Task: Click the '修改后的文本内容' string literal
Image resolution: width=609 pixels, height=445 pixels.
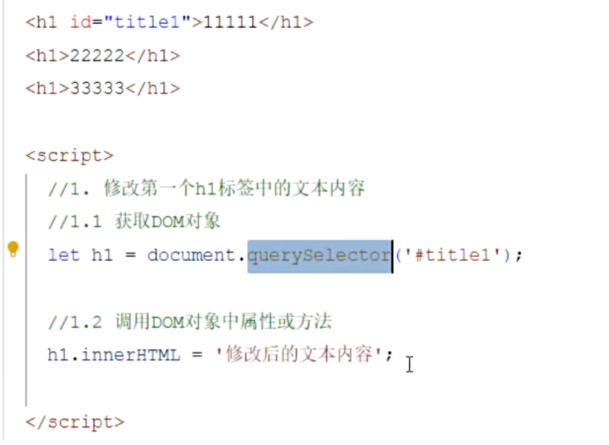Action: 298,355
